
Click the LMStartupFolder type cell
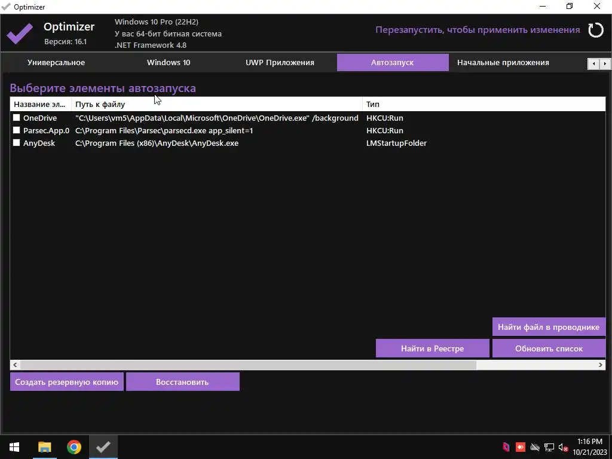pos(397,143)
